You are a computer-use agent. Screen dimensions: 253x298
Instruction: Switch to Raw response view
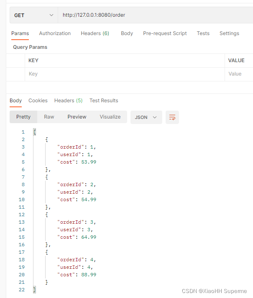coord(49,117)
